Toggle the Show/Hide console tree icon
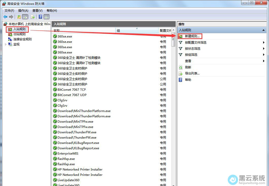Screen dimensions: 269x186 pyautogui.click(x=25, y=17)
